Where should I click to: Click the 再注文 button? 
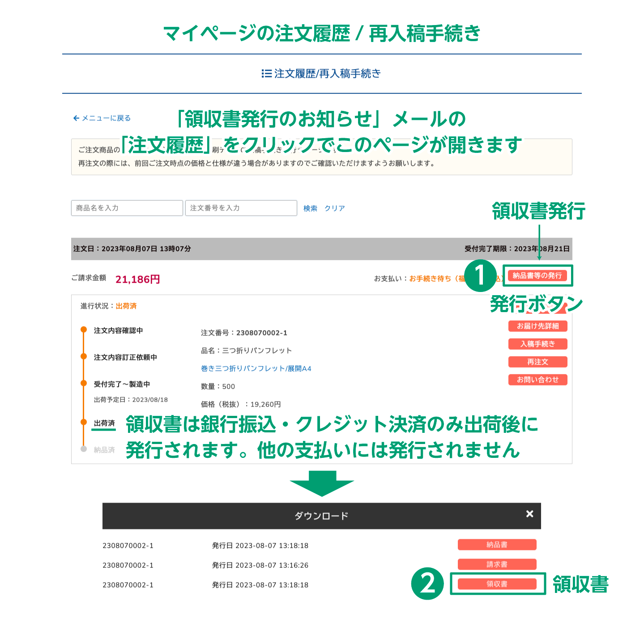(537, 362)
